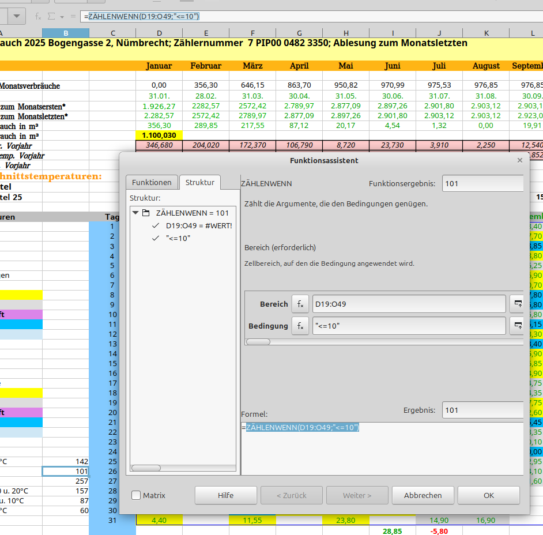Select the D19:O49 argument in Struktur tree

(x=198, y=225)
